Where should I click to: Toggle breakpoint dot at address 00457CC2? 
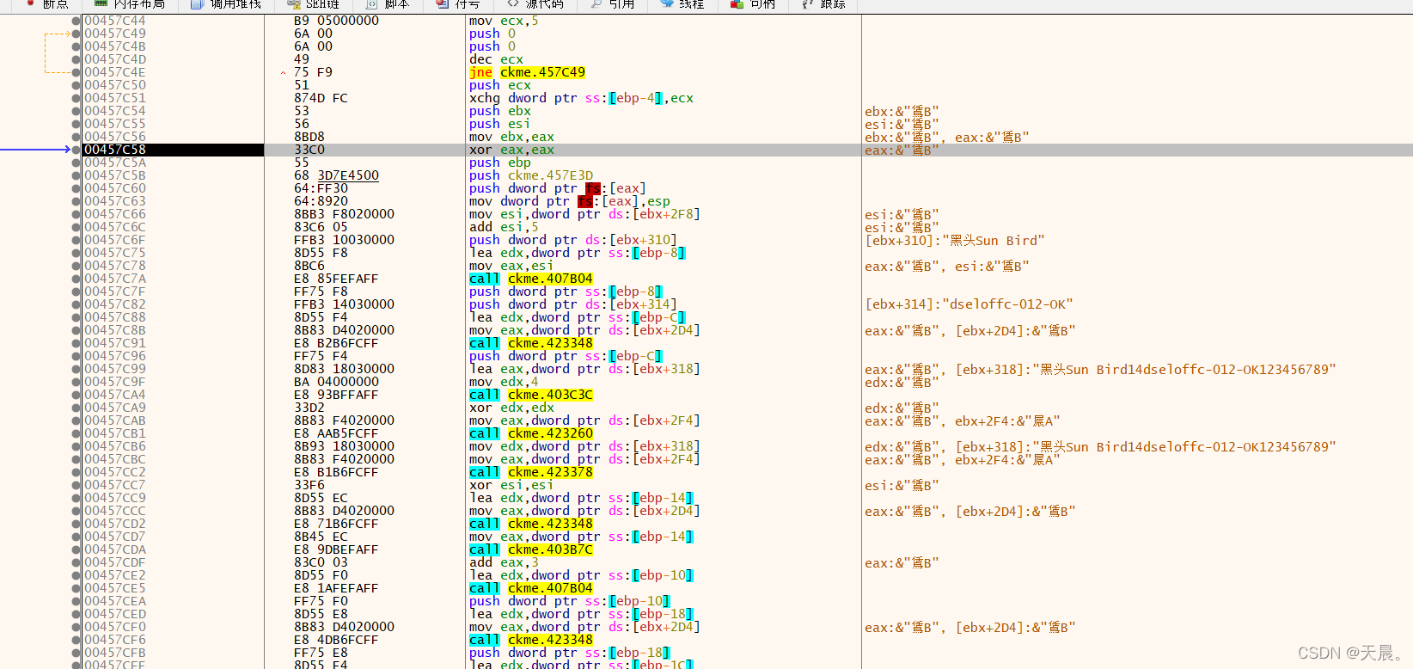(x=76, y=472)
